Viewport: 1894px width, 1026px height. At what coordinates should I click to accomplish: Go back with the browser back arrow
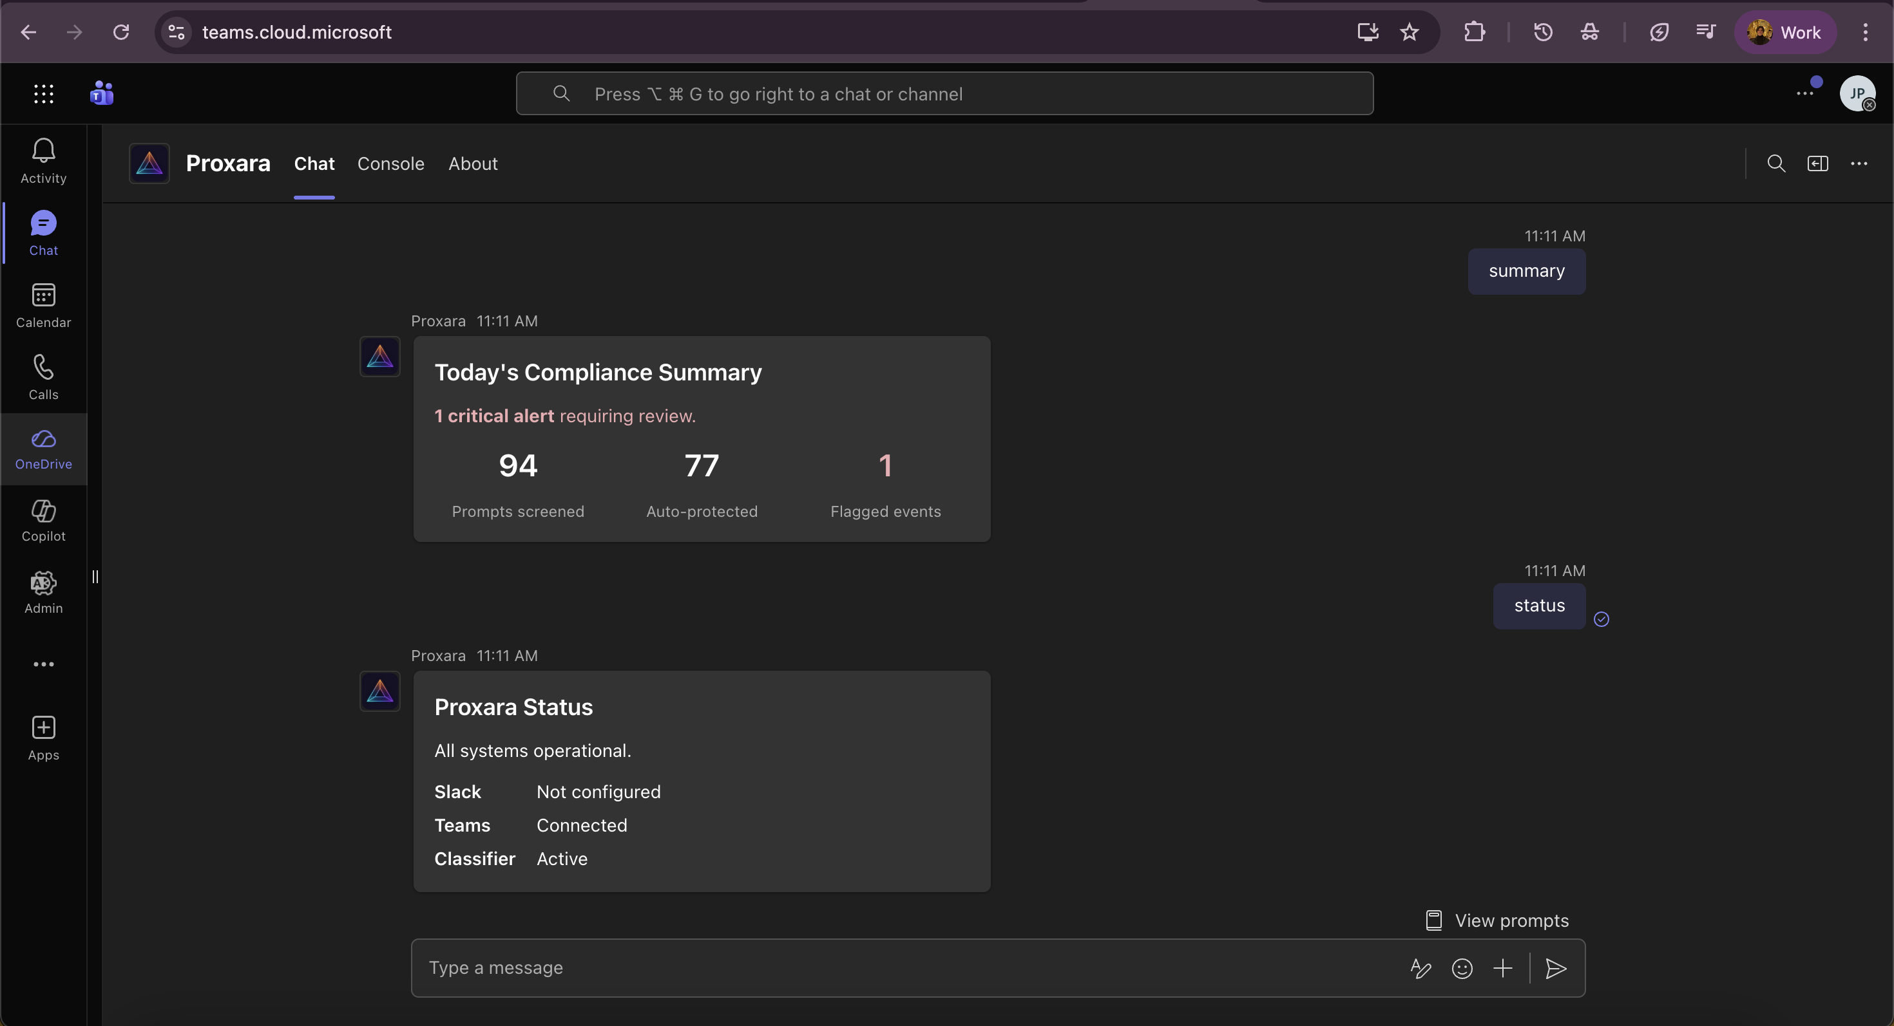28,32
